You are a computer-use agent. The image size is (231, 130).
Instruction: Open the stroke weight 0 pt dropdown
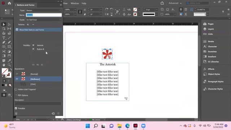[x=157, y=10]
